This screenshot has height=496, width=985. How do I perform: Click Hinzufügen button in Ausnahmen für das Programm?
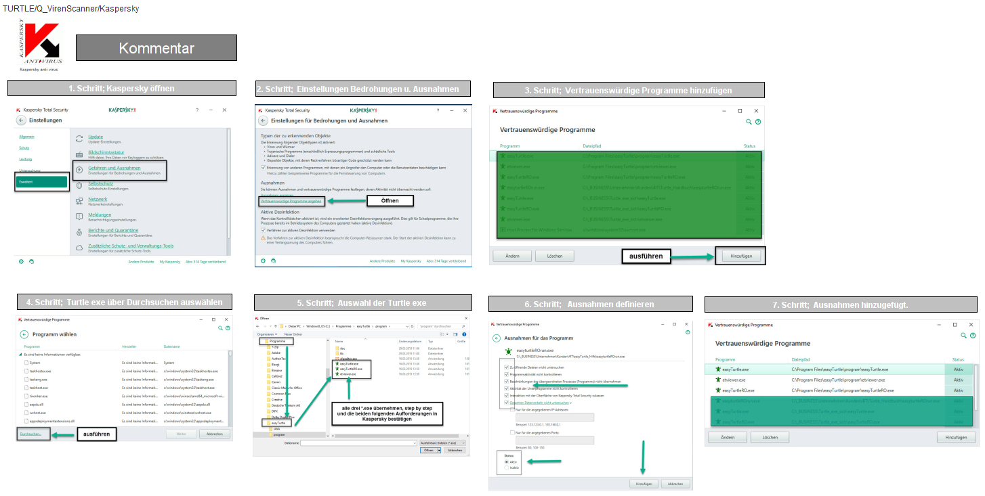pos(644,484)
